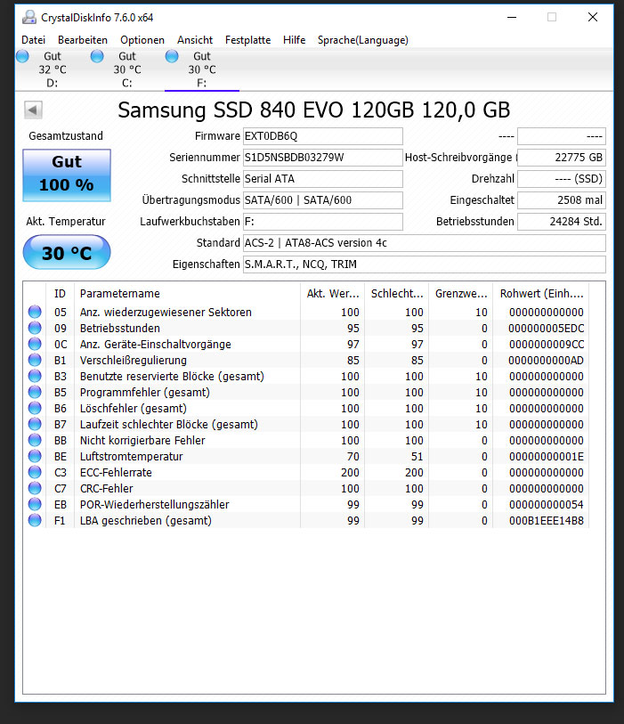Screen dimensions: 624x724
Task: Select row Laufzeit schlechter Blöcke (gesamt)
Action: coord(306,424)
